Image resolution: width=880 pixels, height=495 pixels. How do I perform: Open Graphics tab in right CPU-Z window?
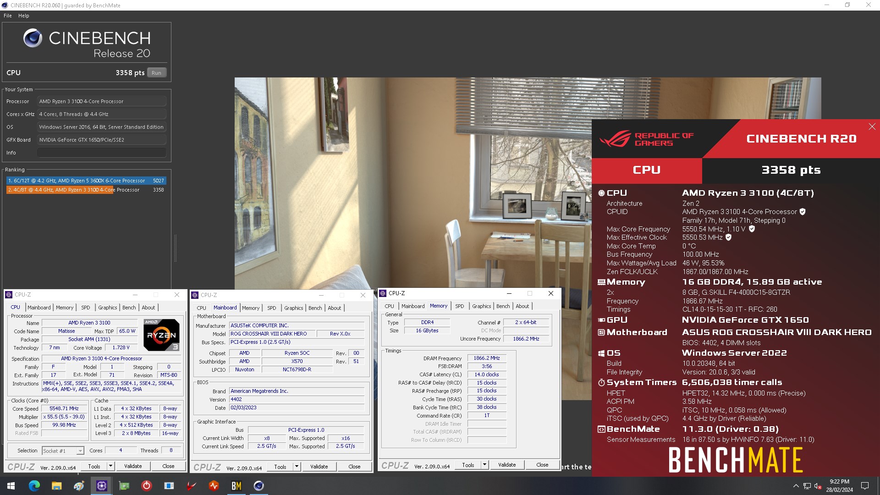click(x=482, y=306)
